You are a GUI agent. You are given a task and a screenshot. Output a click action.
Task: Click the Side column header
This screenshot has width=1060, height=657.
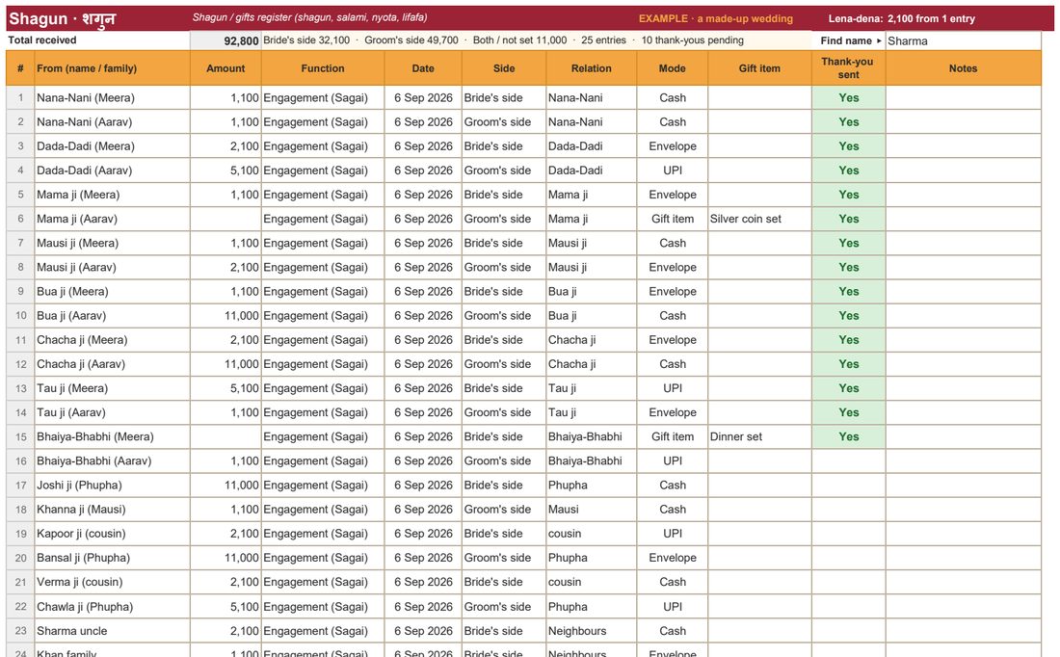pos(504,68)
